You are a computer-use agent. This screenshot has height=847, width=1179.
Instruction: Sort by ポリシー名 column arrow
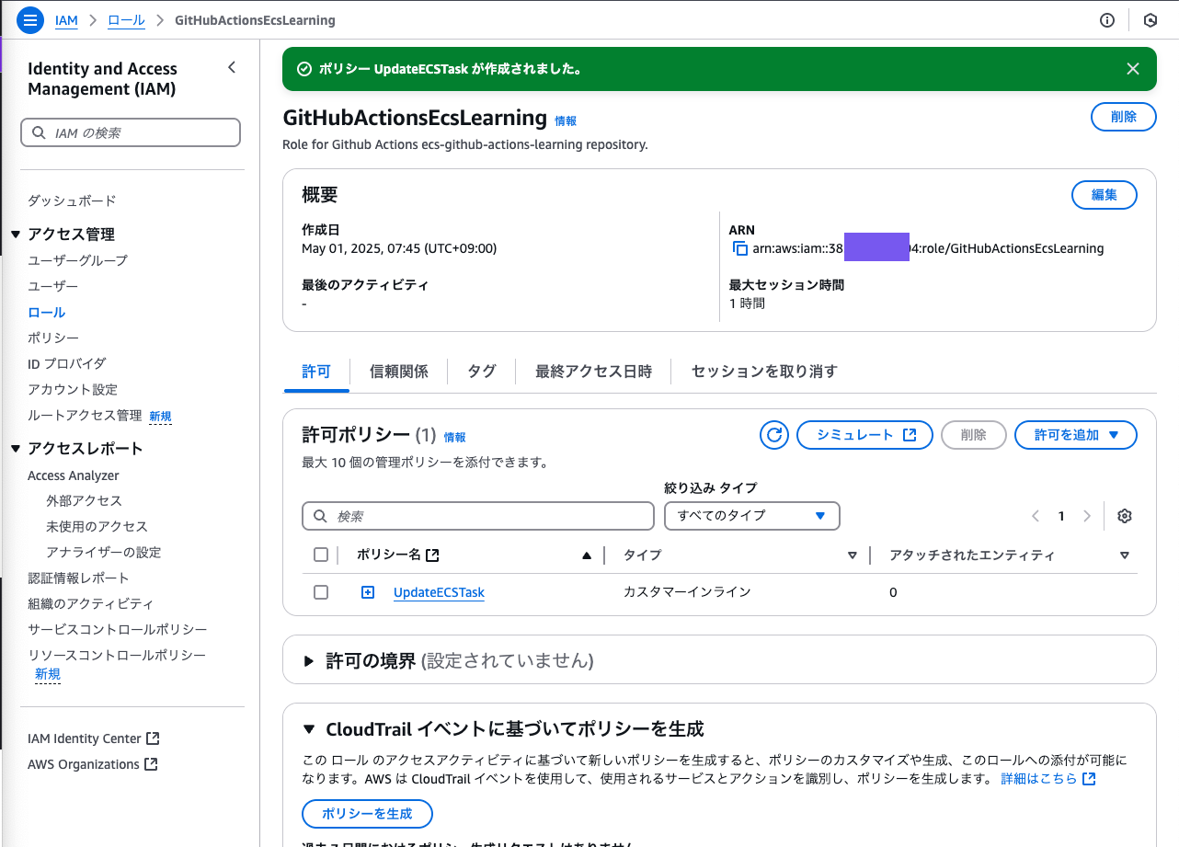(x=586, y=555)
